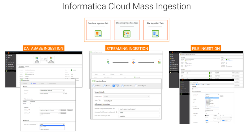Screen dimensions: 252x137
Task: Click the Database Ingestion Task icon
Action: 98,34
